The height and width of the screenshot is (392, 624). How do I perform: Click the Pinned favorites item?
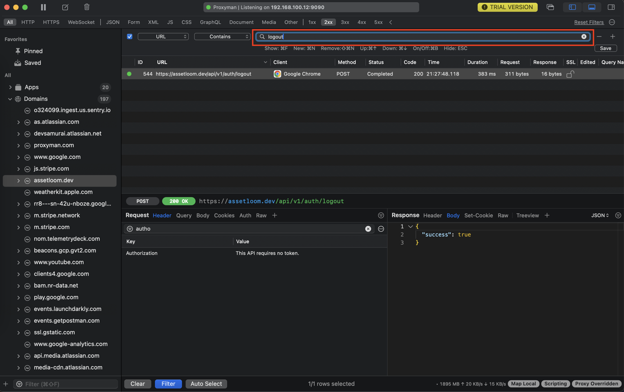pyautogui.click(x=33, y=51)
